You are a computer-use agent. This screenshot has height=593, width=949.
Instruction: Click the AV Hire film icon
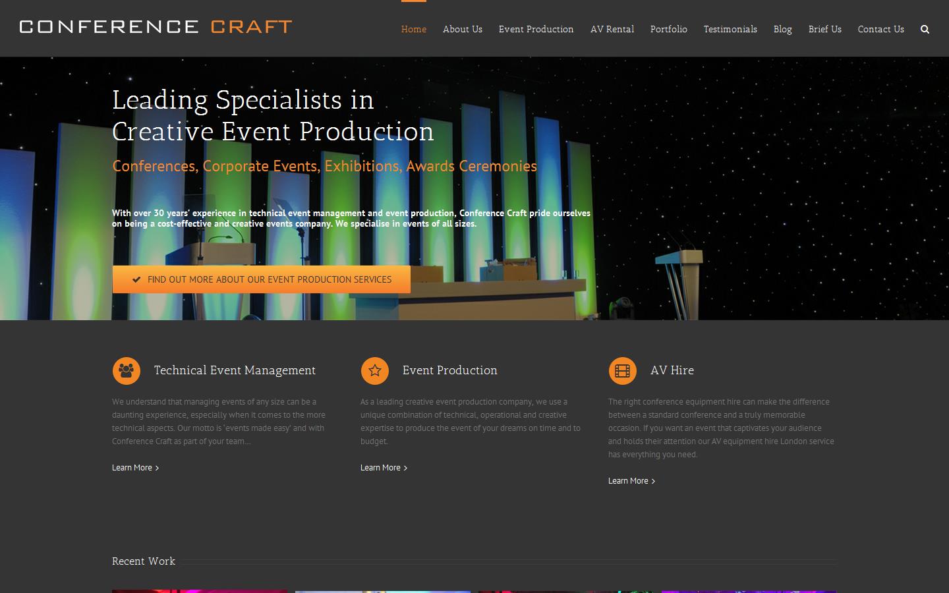[622, 370]
